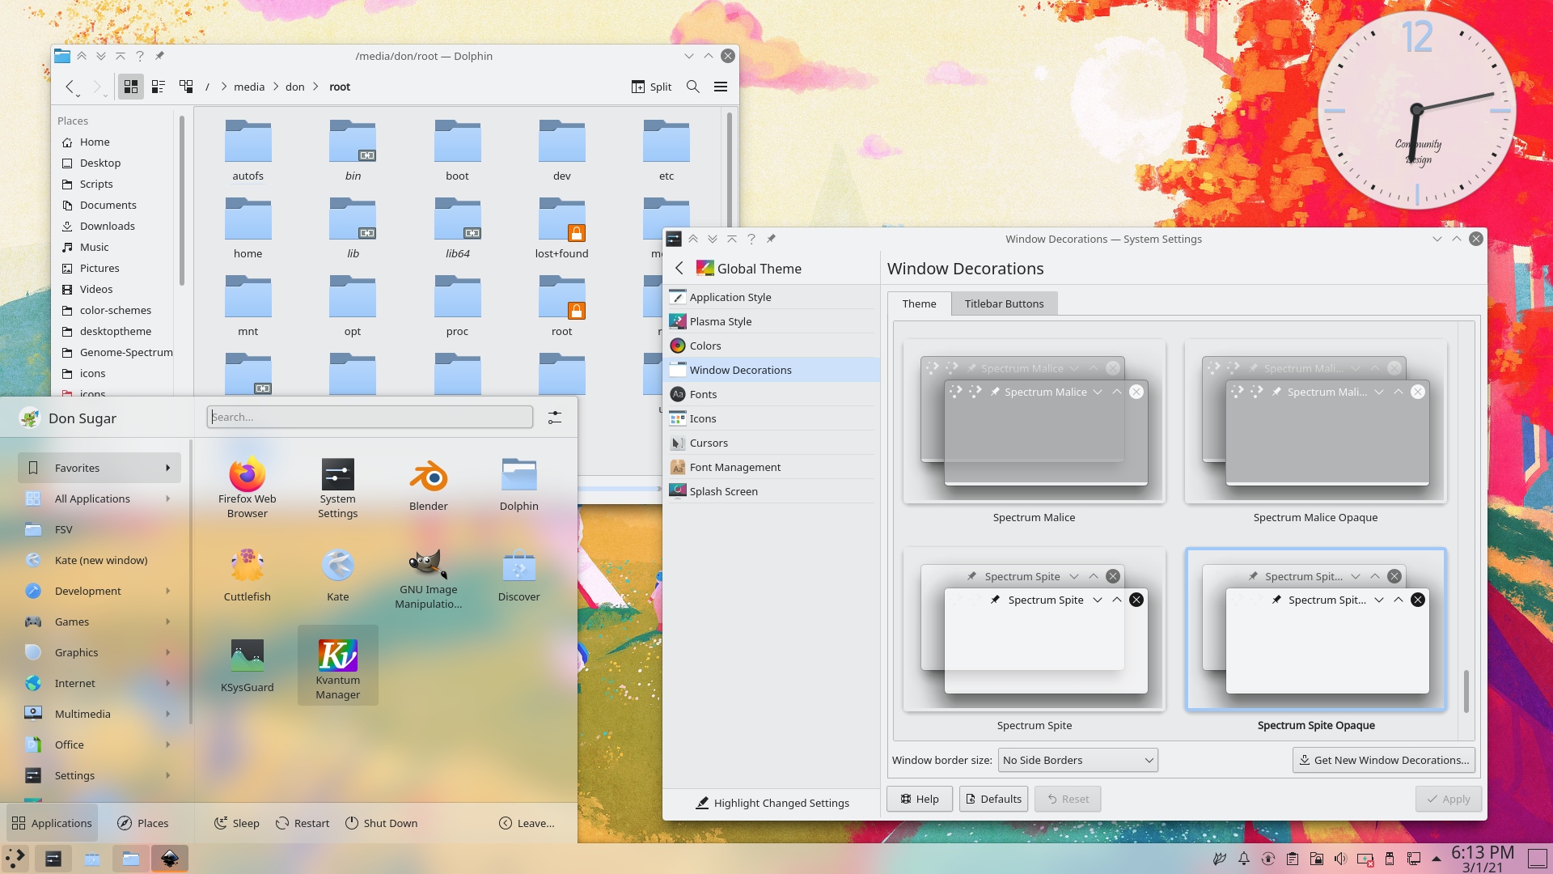
Task: Open the application launcher on panel
Action: (x=15, y=859)
